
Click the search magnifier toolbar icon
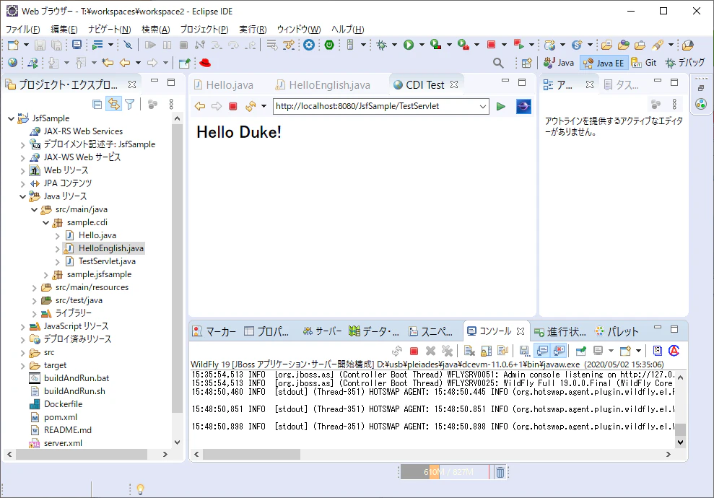pyautogui.click(x=498, y=63)
